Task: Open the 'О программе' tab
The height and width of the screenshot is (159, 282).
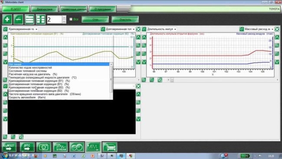Action: pos(103,9)
